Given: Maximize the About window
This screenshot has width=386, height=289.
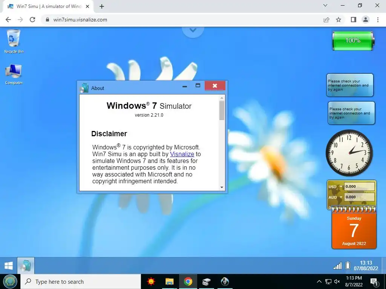Looking at the screenshot, I should point(198,85).
